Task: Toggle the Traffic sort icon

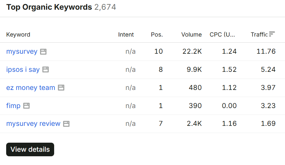Action: coord(272,34)
